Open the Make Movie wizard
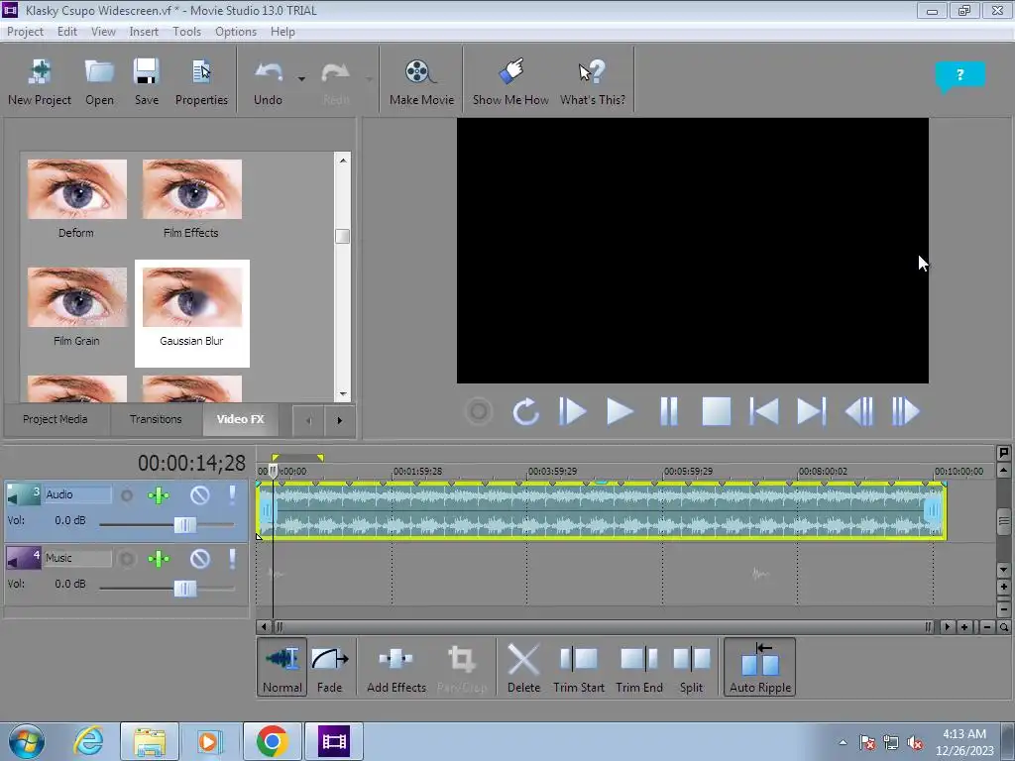Image resolution: width=1015 pixels, height=761 pixels. 421,82
